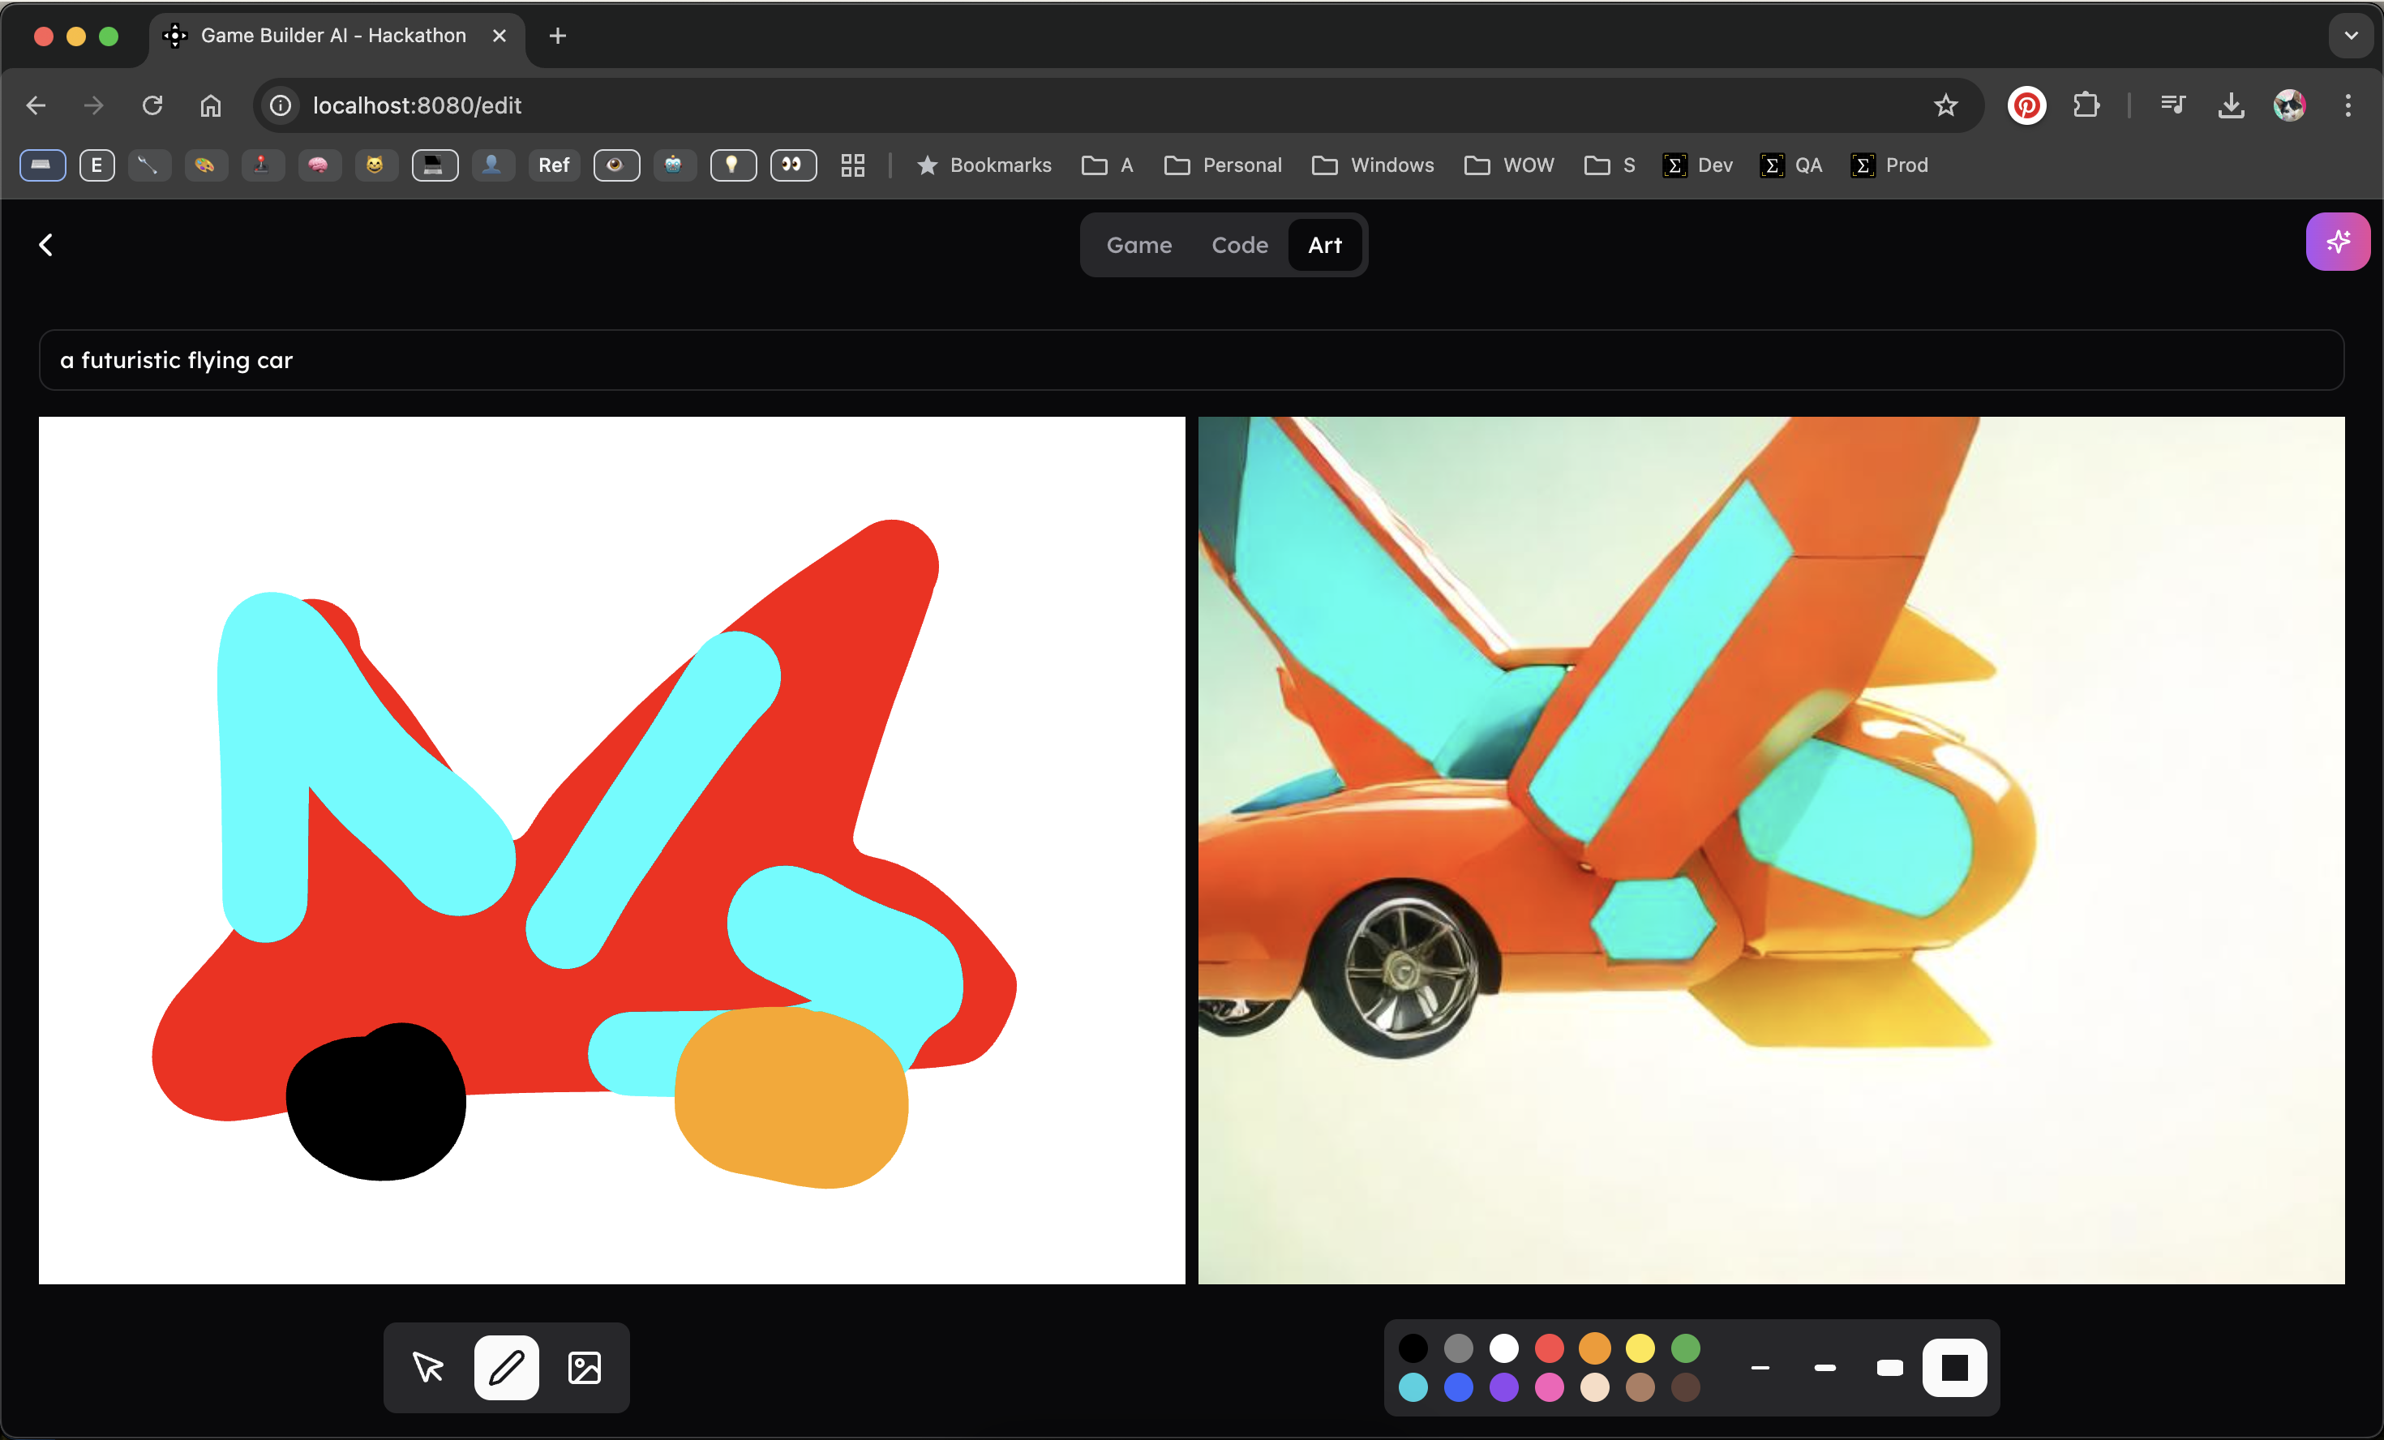
Task: Click the insert image tool
Action: (585, 1367)
